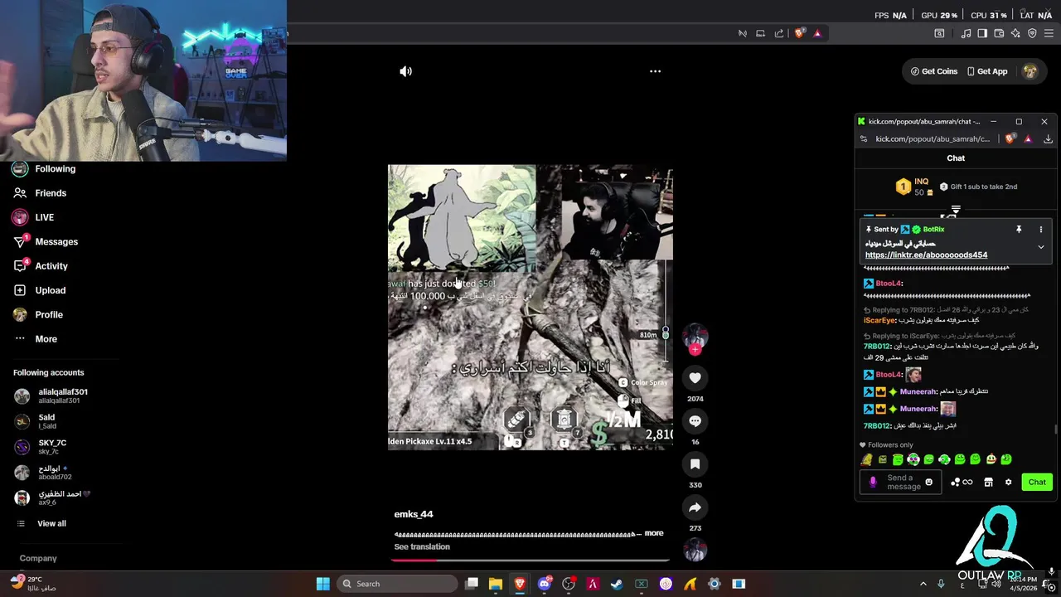Seek on the video progress bar
The image size is (1061, 597).
point(530,560)
